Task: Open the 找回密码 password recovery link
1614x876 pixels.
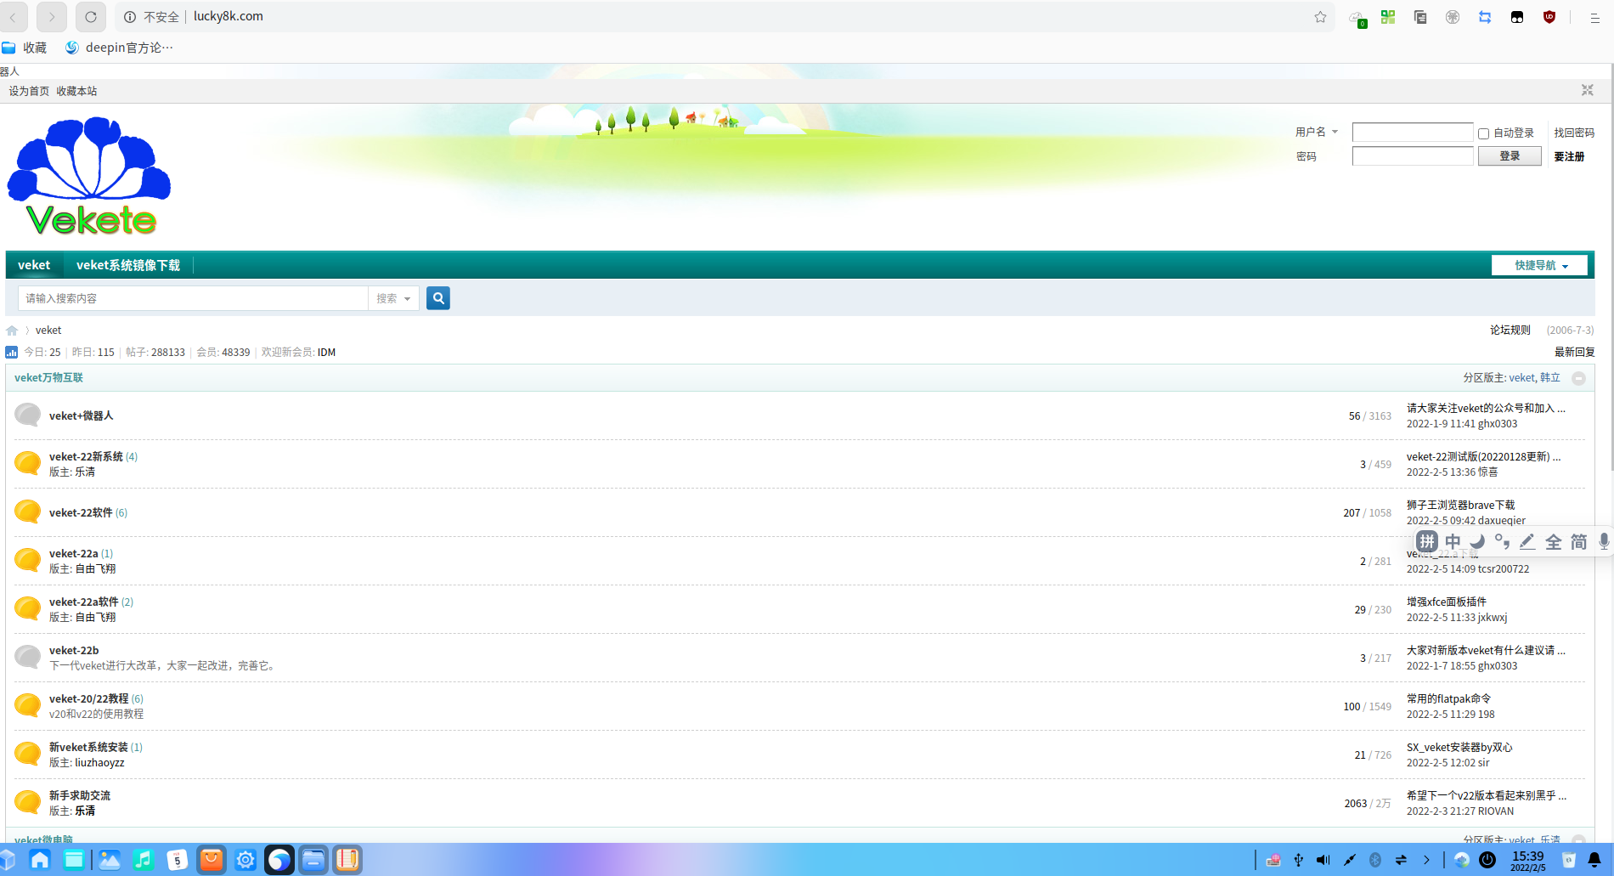Action: [1574, 133]
